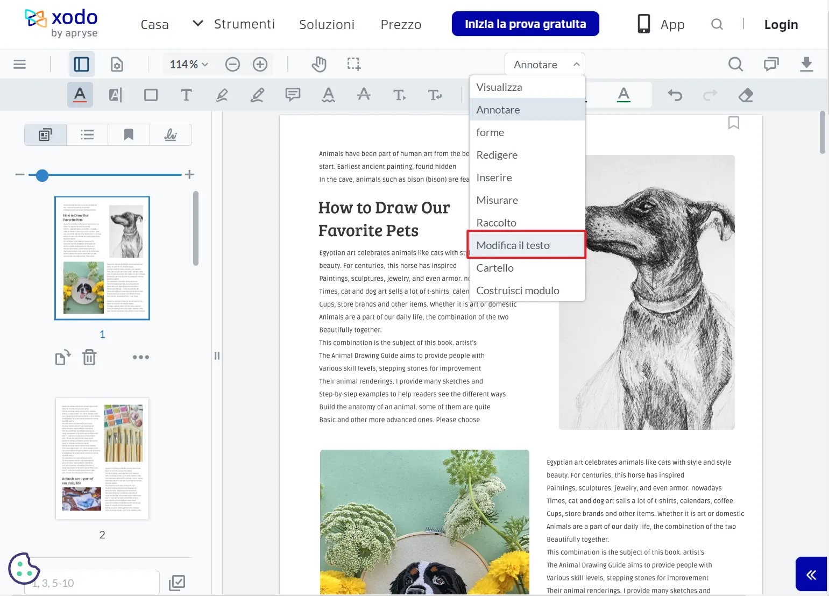This screenshot has height=596, width=829.
Task: Open the Login link
Action: click(781, 24)
